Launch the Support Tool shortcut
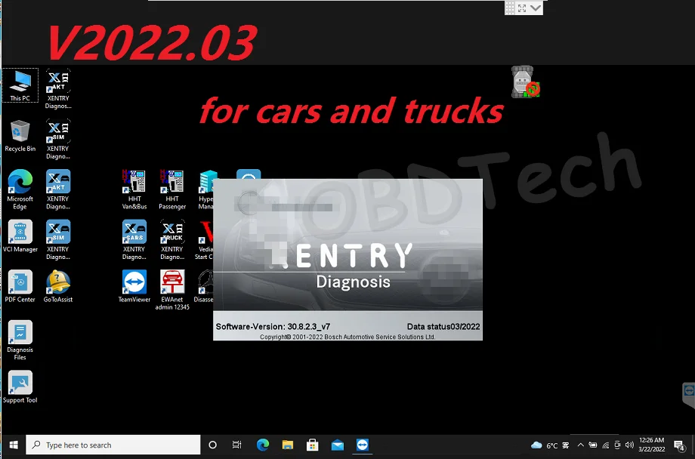This screenshot has height=459, width=695. [20, 387]
